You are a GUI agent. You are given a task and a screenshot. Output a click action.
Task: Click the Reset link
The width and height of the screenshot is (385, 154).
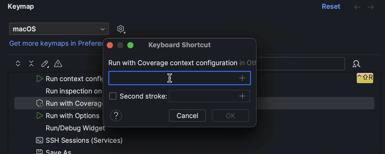(x=331, y=6)
